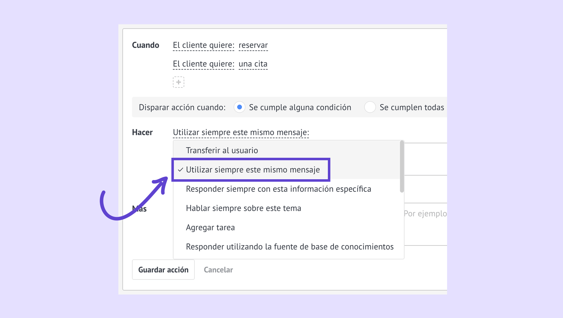Edit the 'una cita' condition value
The image size is (563, 318).
click(x=253, y=64)
